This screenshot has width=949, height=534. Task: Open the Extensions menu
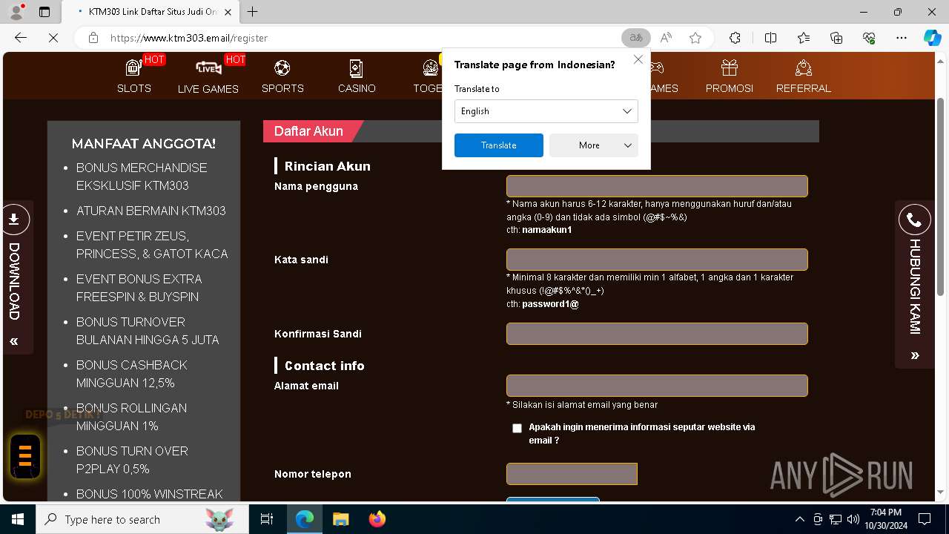click(735, 38)
